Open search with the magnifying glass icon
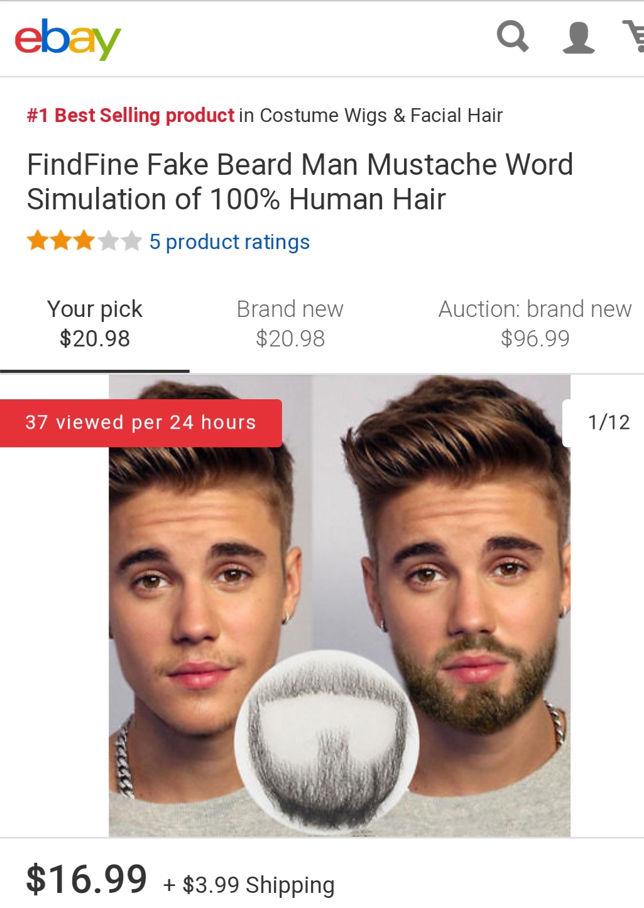Image resolution: width=644 pixels, height=908 pixels. point(513,36)
